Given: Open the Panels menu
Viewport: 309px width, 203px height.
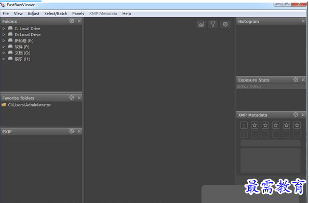Looking at the screenshot, I should coord(78,13).
